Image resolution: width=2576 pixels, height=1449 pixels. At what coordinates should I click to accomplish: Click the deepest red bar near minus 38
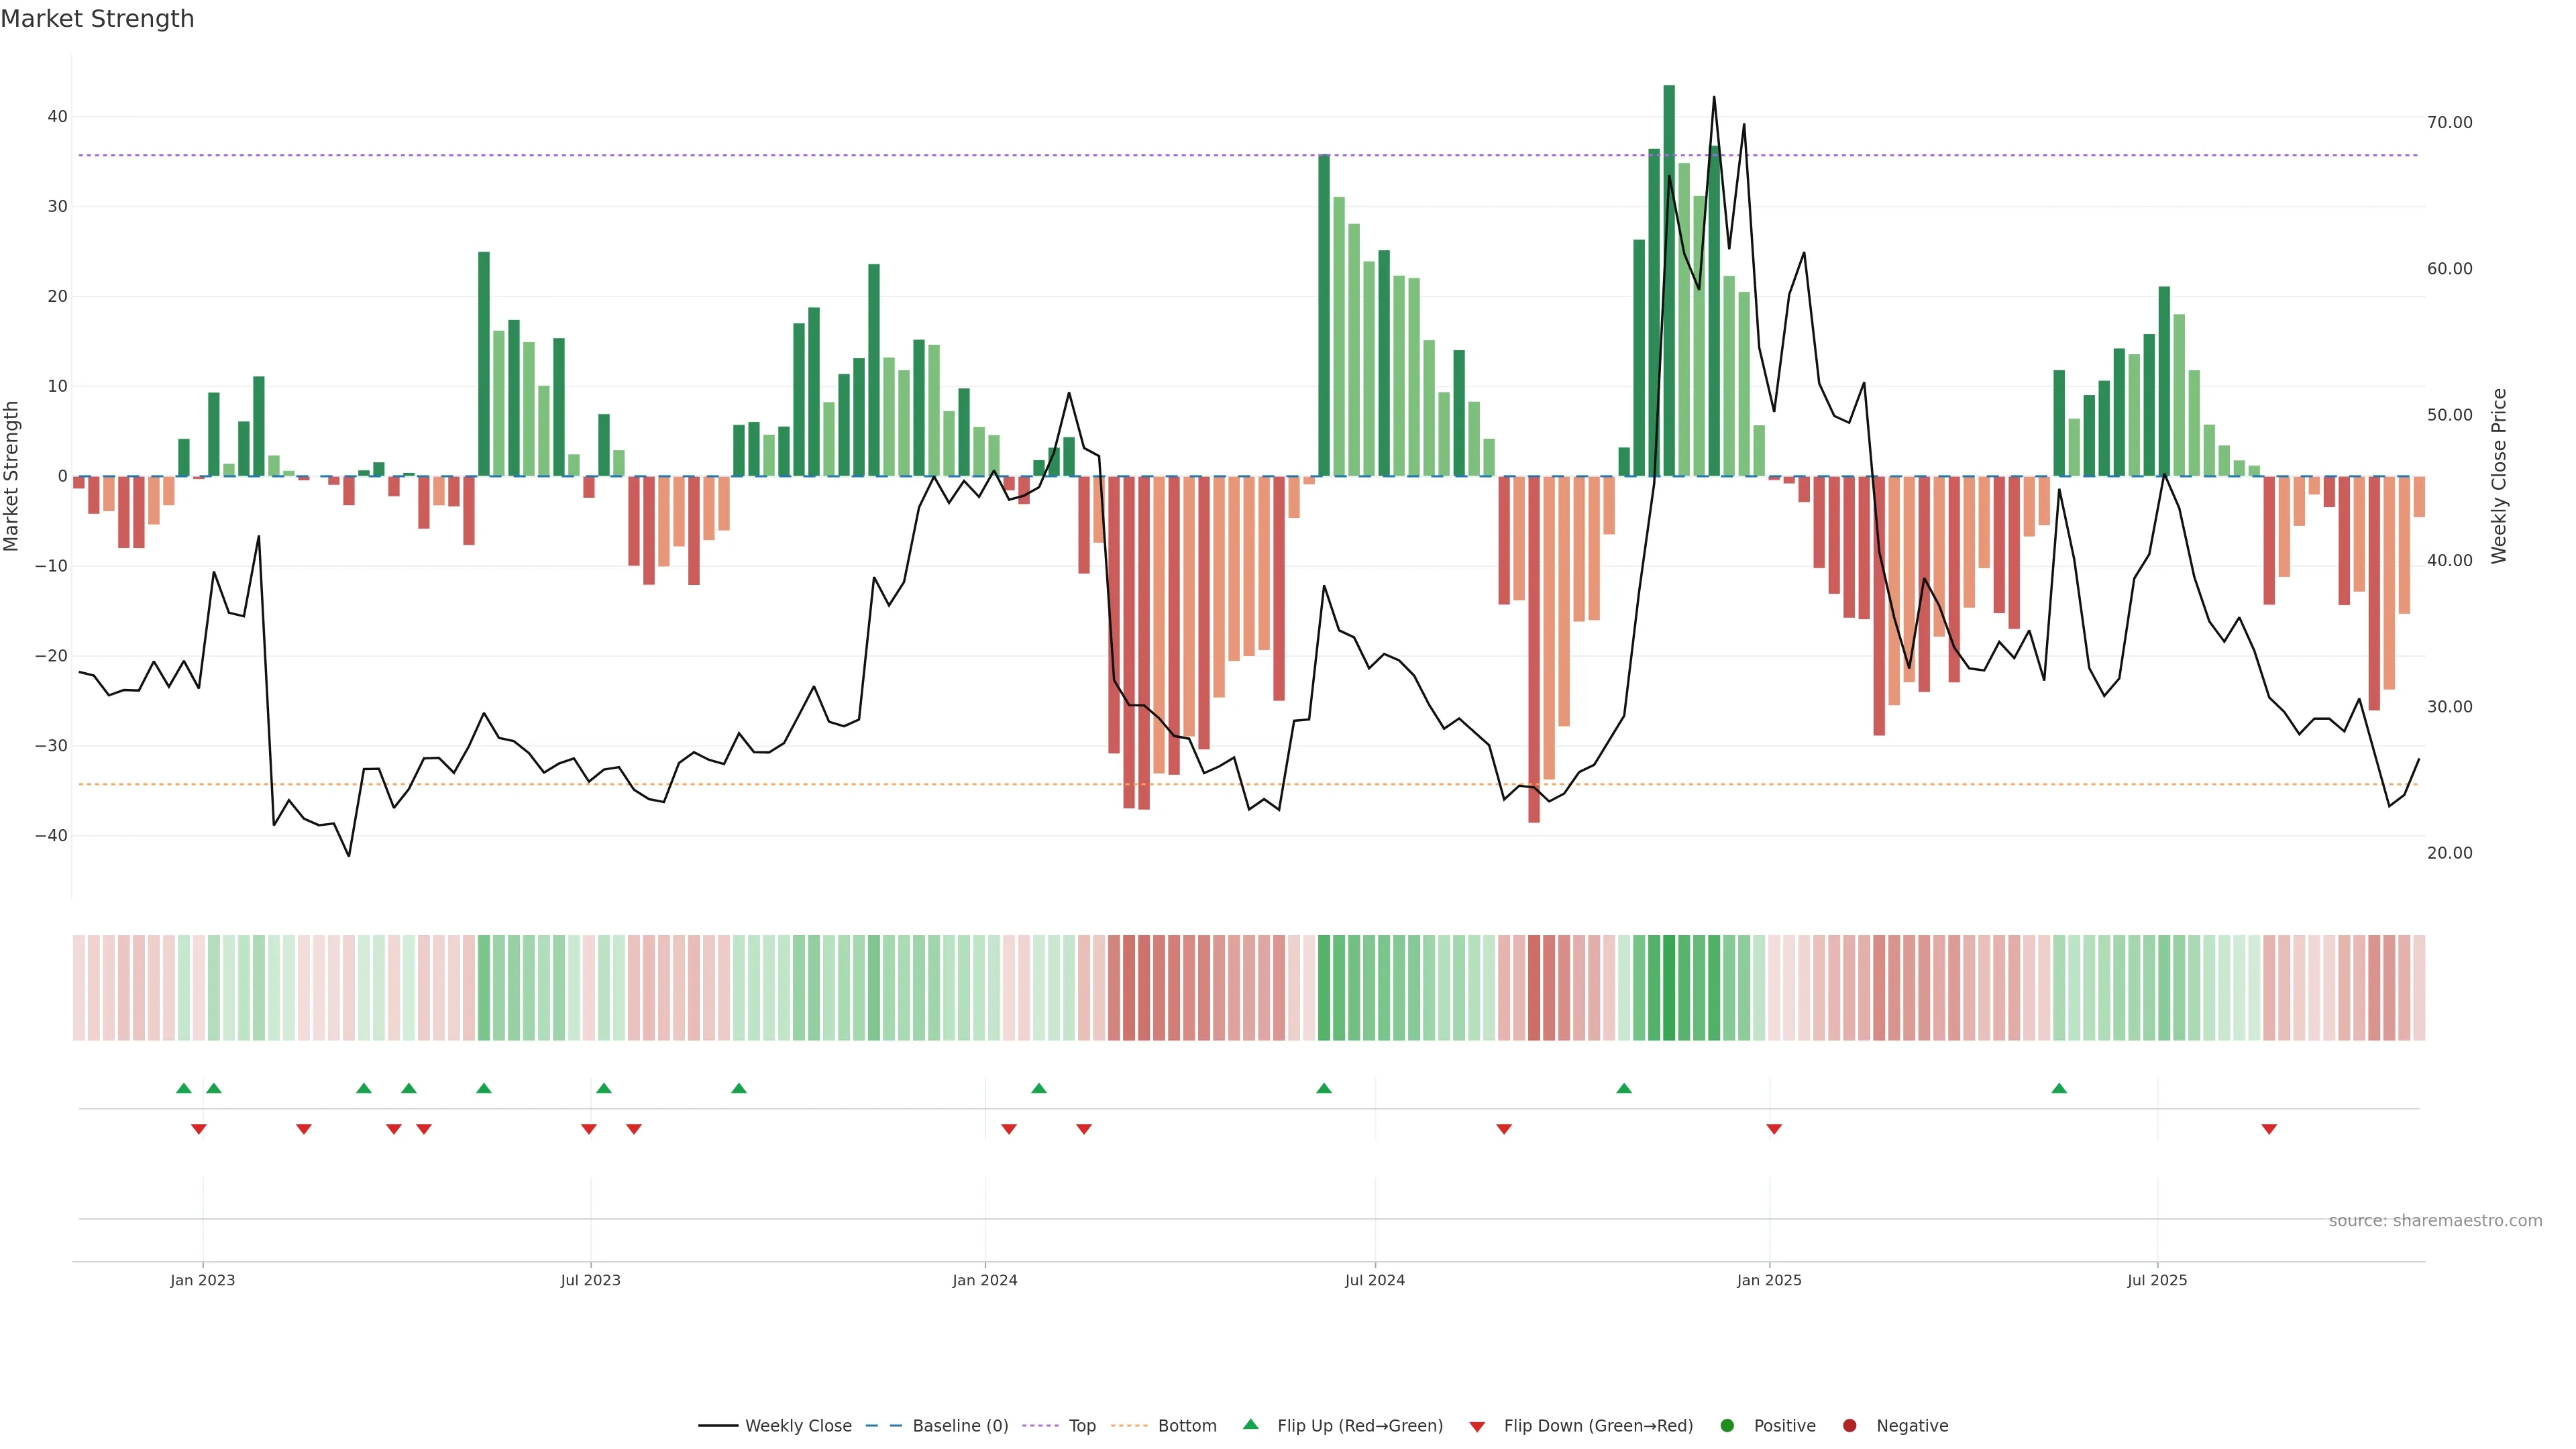[1534, 650]
